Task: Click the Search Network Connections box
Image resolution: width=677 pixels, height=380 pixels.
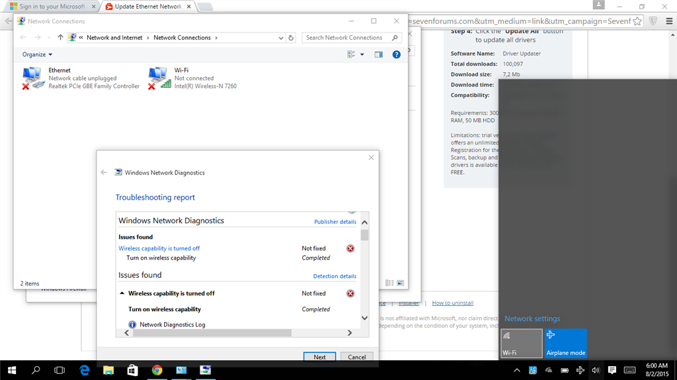Action: 352,38
